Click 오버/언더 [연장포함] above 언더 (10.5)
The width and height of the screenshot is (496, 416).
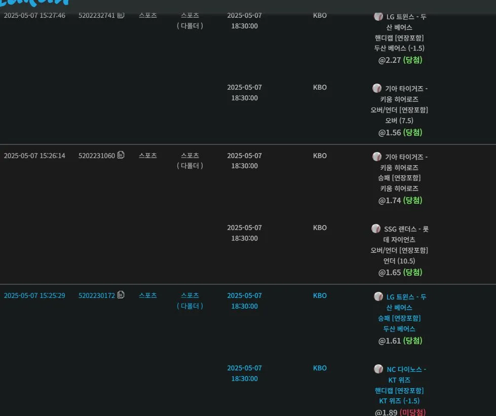[399, 250]
